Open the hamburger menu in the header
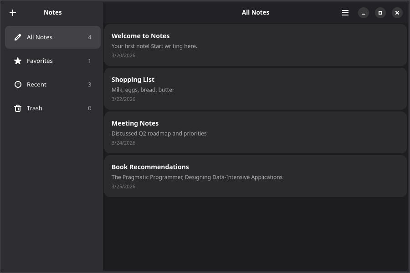This screenshot has height=273, width=410. (x=345, y=13)
